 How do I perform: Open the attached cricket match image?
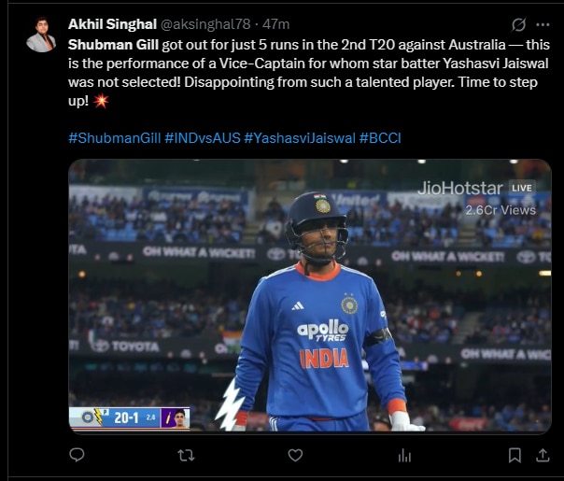coord(310,295)
